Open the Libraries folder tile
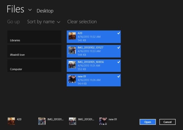The width and height of the screenshot is (183, 130). click(34, 37)
